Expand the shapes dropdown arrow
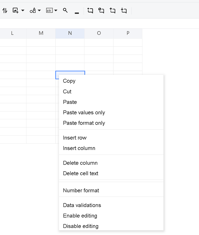199x235 pixels. [x=39, y=10]
